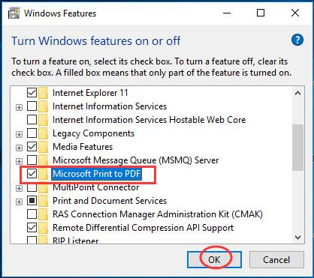This screenshot has height=278, width=314.
Task: Expand Print and Document Services node
Action: click(19, 202)
